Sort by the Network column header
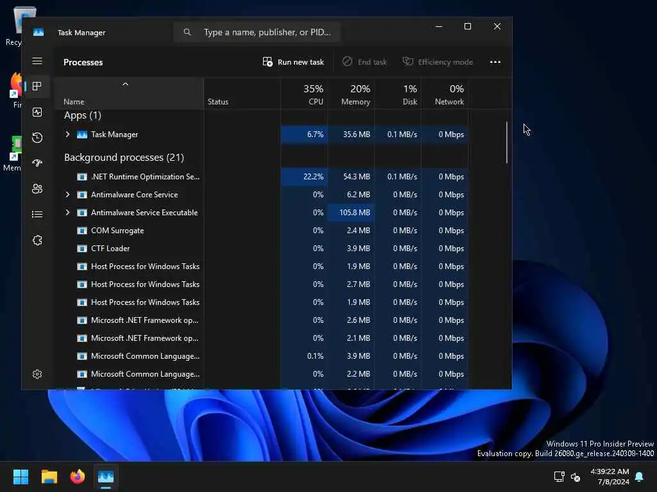The height and width of the screenshot is (492, 657). click(445, 95)
